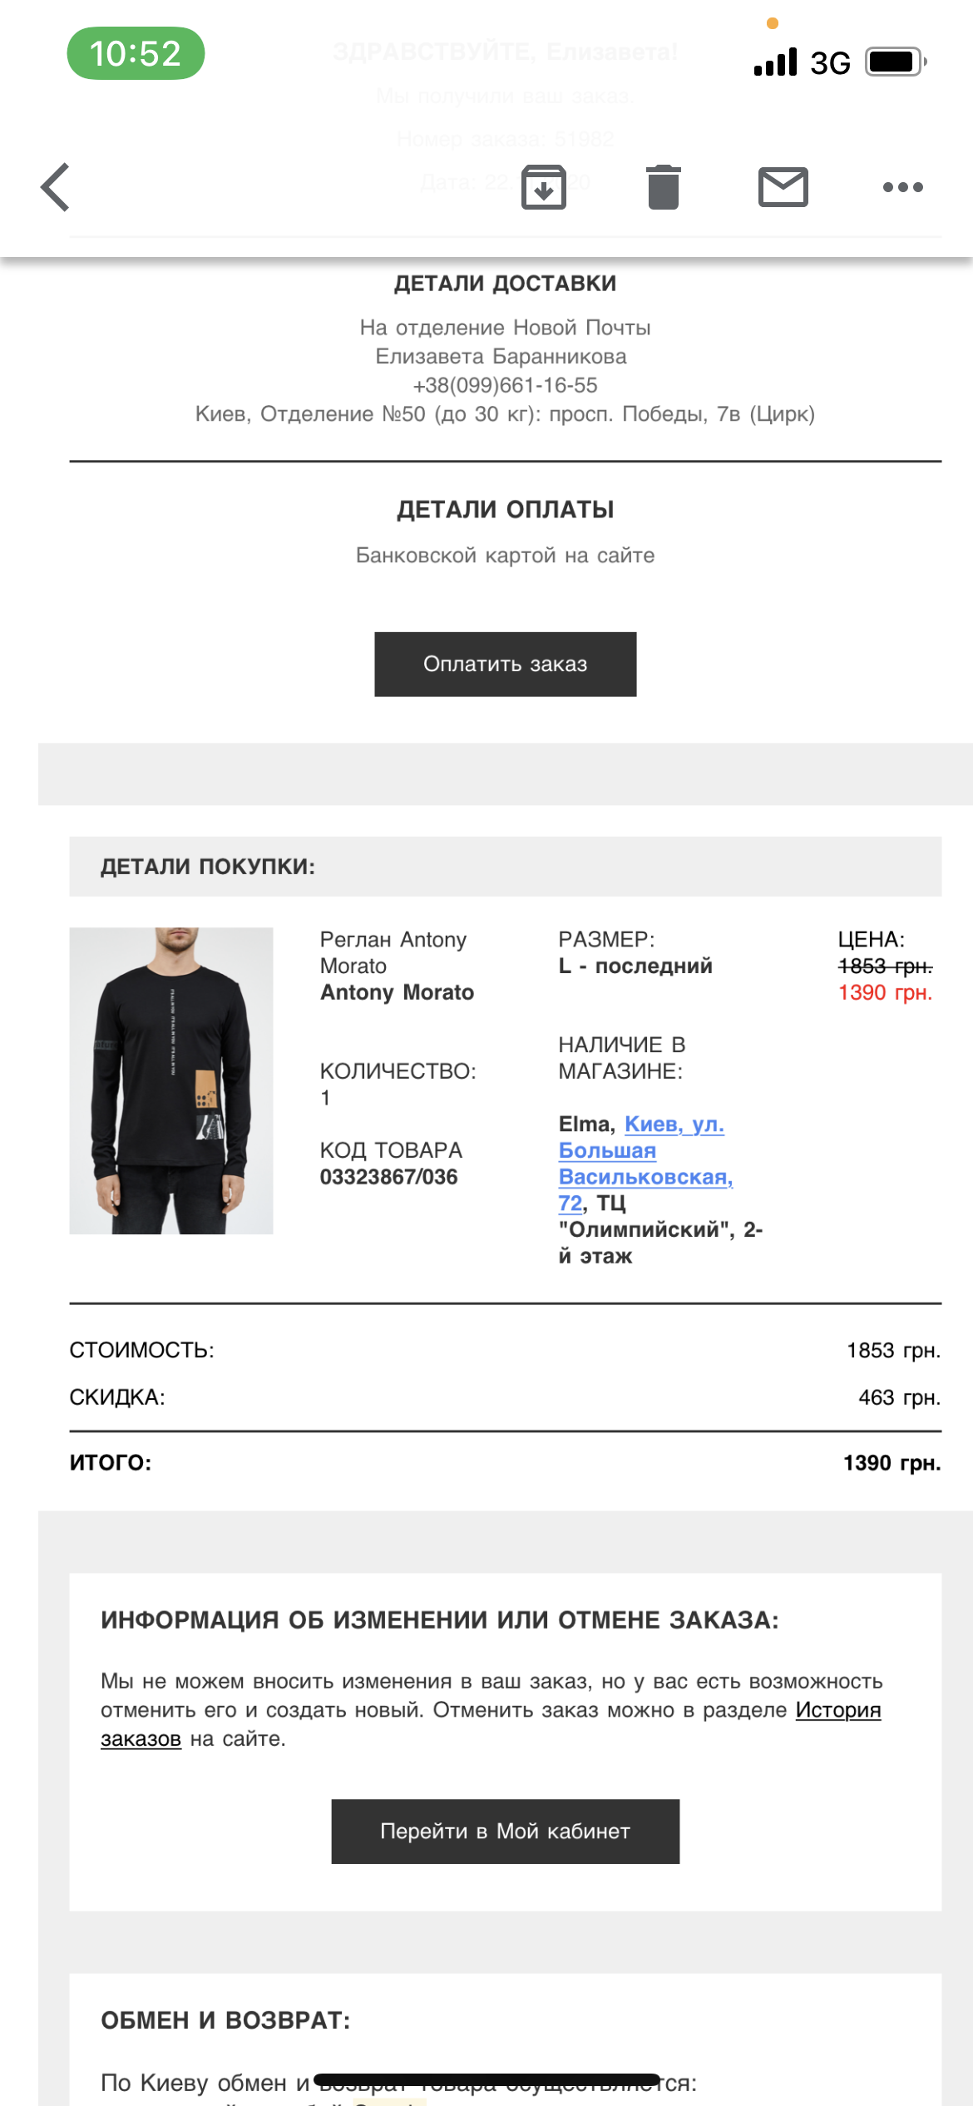
Task: Tap the product code 03323867/036
Action: 388,1177
